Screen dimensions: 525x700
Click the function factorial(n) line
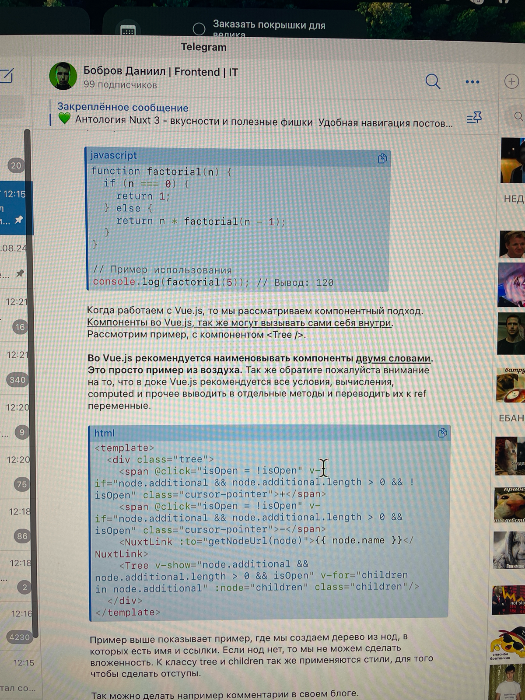[161, 171]
